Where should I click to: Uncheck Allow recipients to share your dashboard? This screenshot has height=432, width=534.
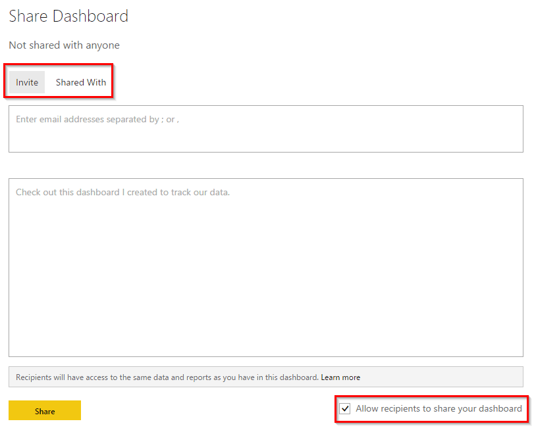click(345, 409)
